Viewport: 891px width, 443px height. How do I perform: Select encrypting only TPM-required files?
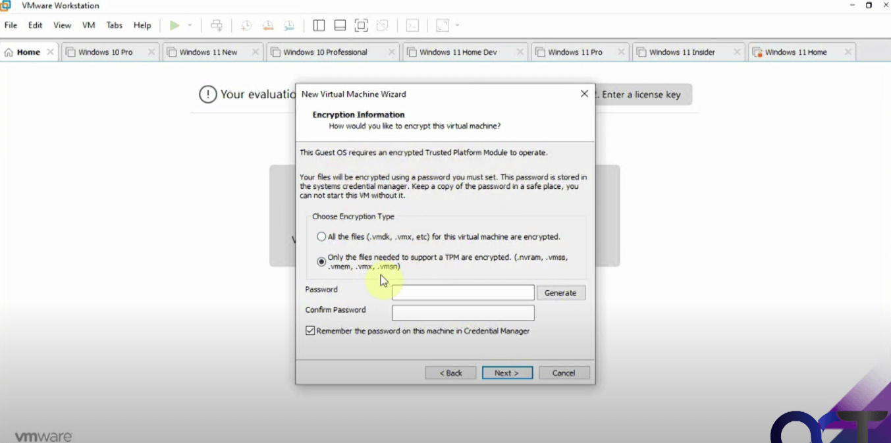tap(321, 261)
